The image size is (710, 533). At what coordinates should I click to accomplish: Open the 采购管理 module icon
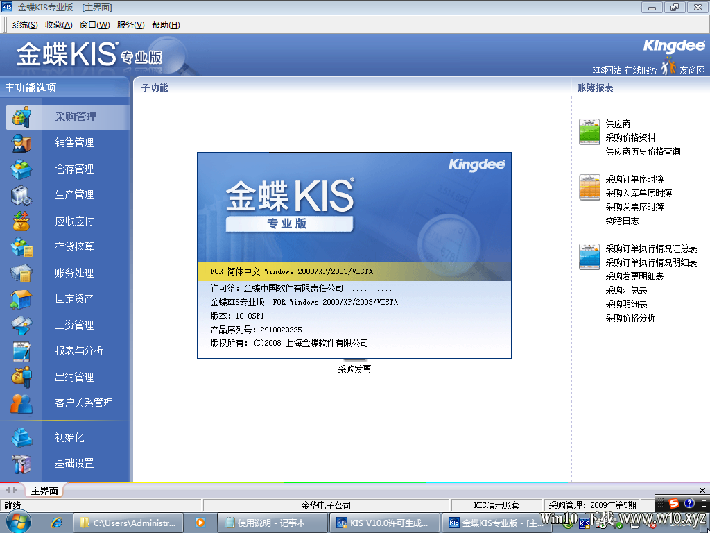(x=21, y=117)
